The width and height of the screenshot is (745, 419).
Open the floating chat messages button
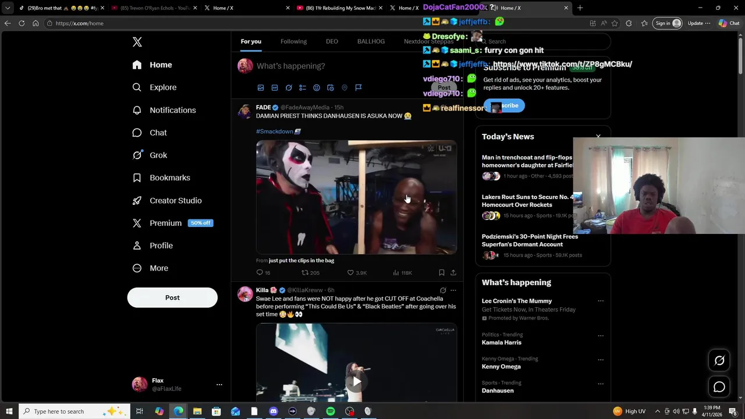[x=719, y=387]
